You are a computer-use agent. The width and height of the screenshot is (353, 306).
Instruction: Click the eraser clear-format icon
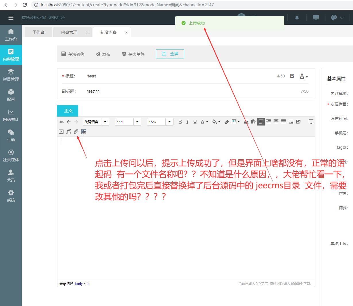pos(226,122)
